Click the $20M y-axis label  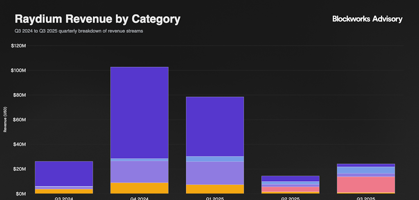pos(19,169)
